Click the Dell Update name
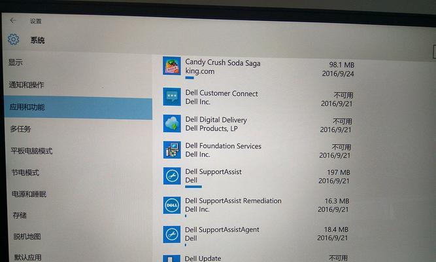 [203, 258]
